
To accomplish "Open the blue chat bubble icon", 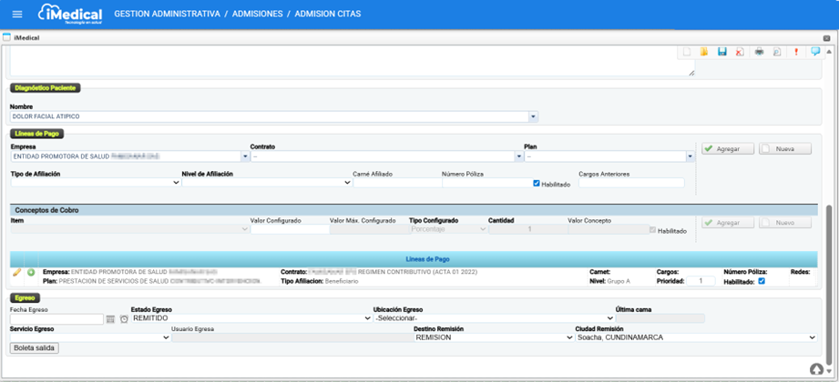I will [x=815, y=53].
